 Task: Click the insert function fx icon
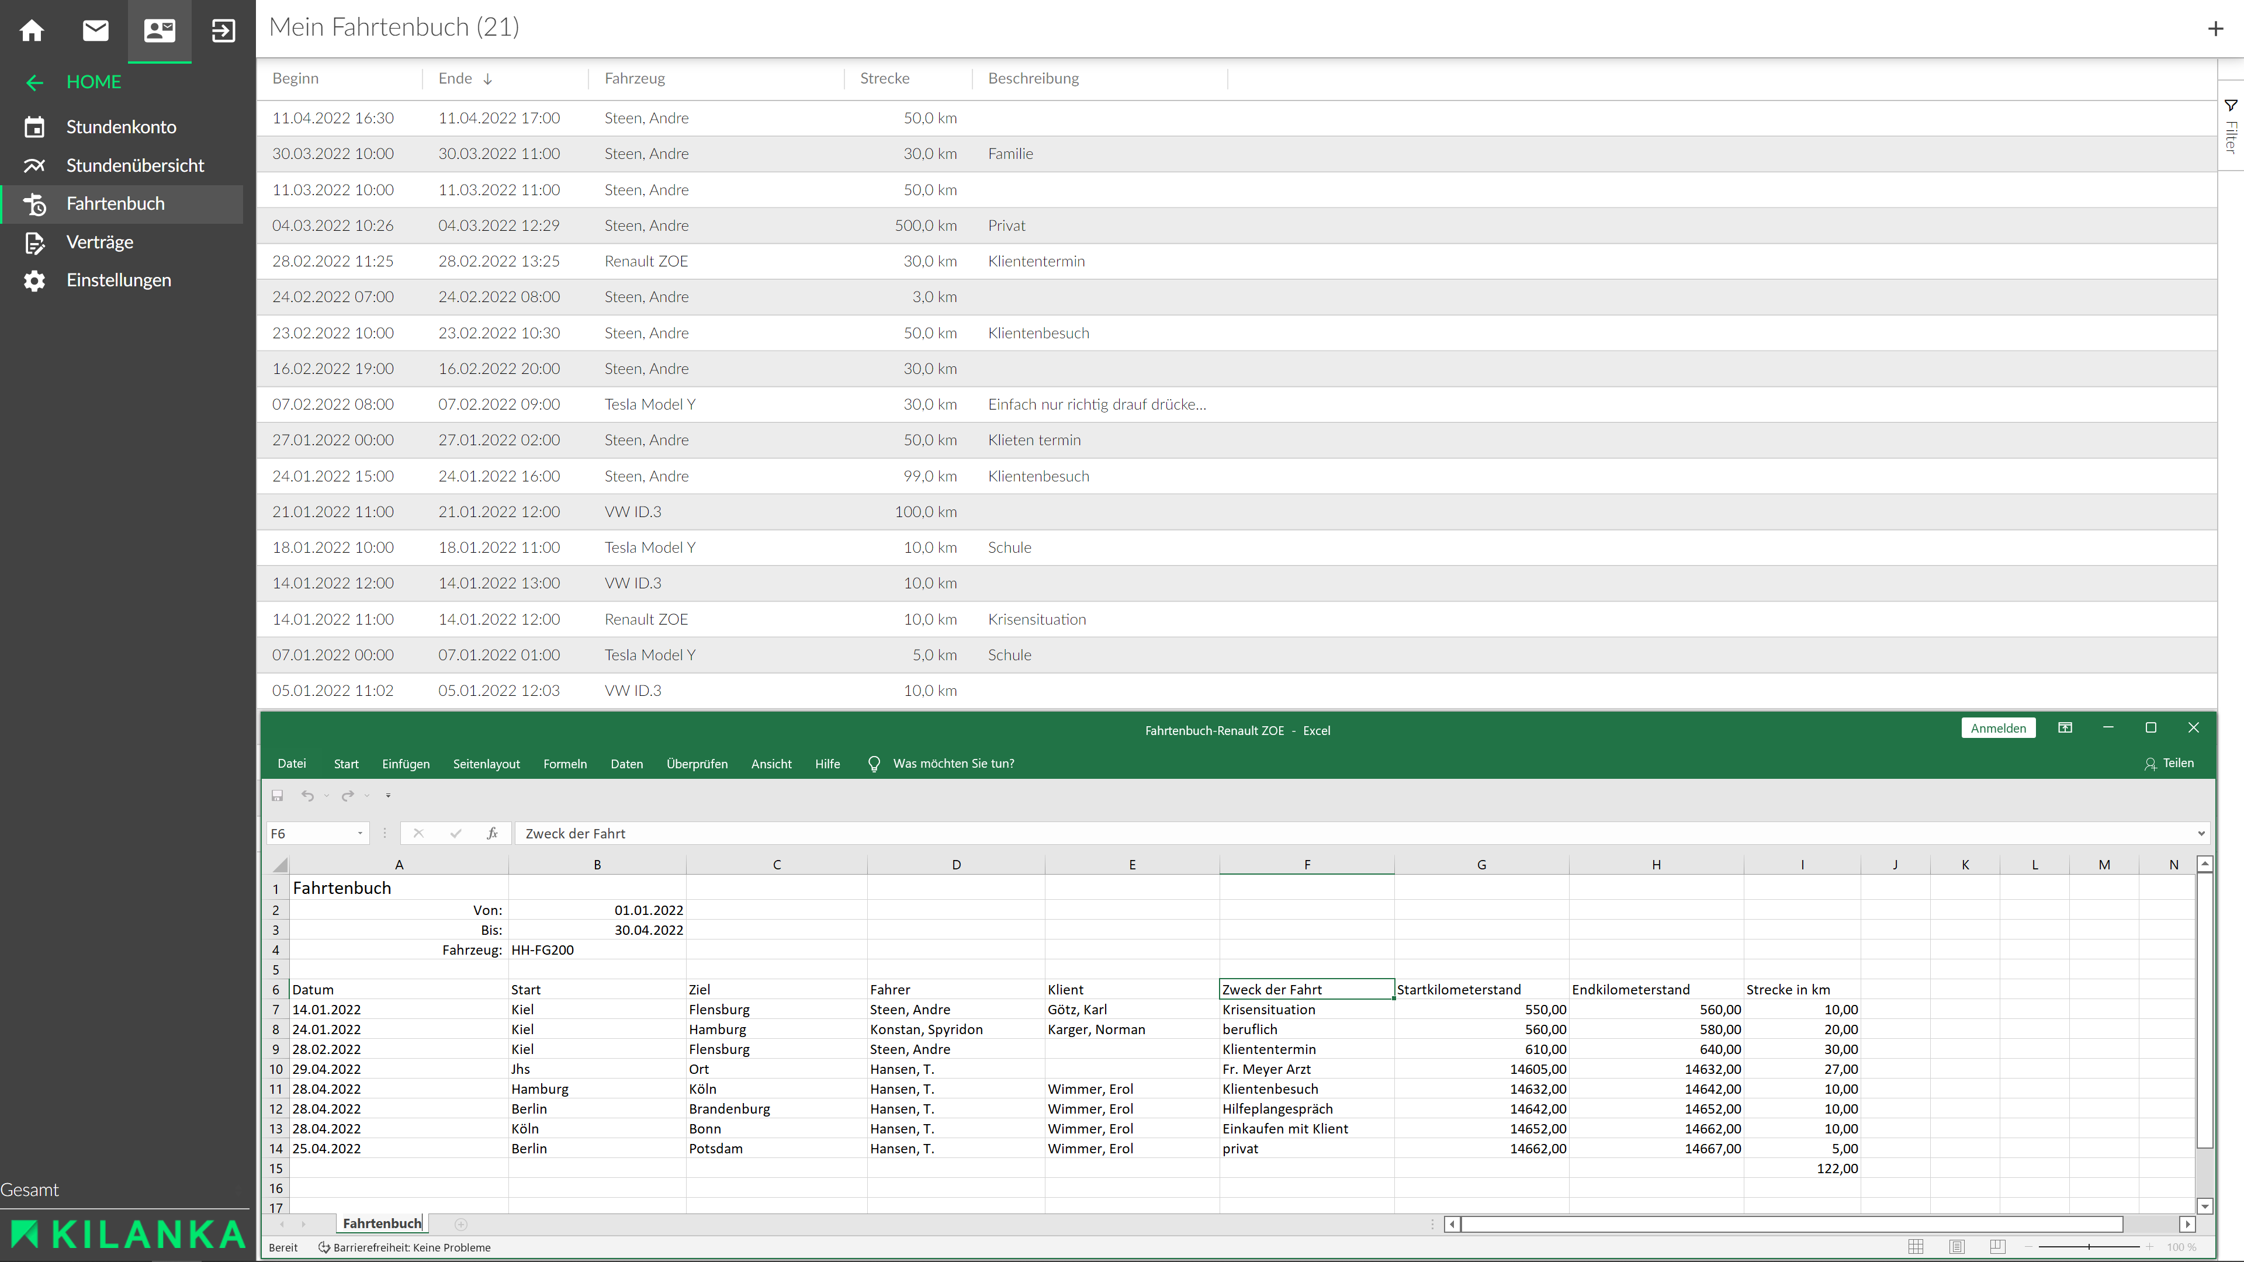[492, 834]
